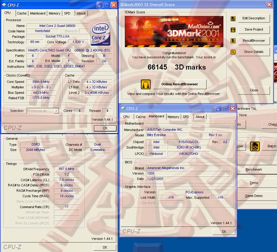This screenshot has width=277, height=252.
Task: Click the DRAM Frequency value 887.8 MHz
Action: pos(66,169)
